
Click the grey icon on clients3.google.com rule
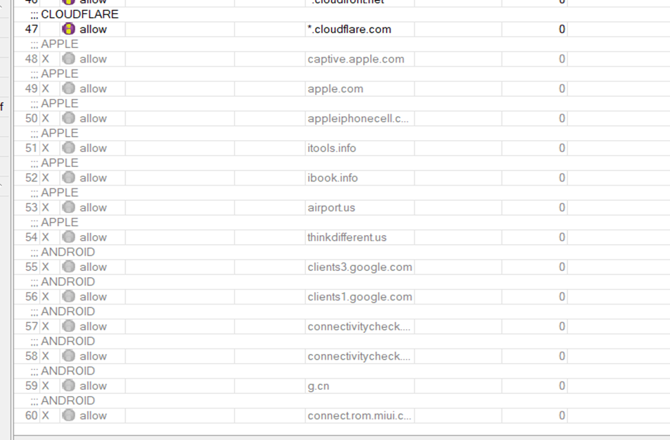click(68, 267)
